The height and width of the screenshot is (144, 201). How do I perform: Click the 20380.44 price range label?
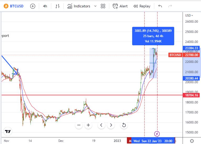pyautogui.click(x=191, y=78)
